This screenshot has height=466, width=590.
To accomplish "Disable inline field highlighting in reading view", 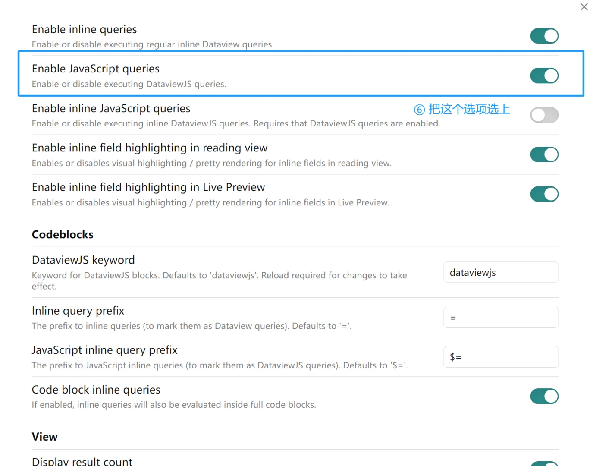I will 544,154.
